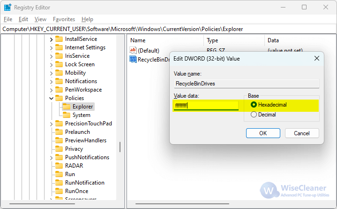Click the Value data input field
The height and width of the screenshot is (209, 337).
[206, 105]
